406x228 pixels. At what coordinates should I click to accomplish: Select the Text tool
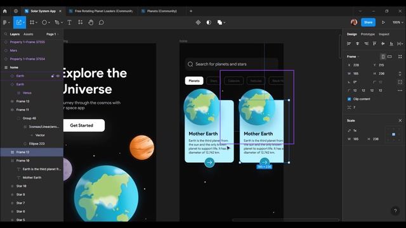(x=69, y=23)
